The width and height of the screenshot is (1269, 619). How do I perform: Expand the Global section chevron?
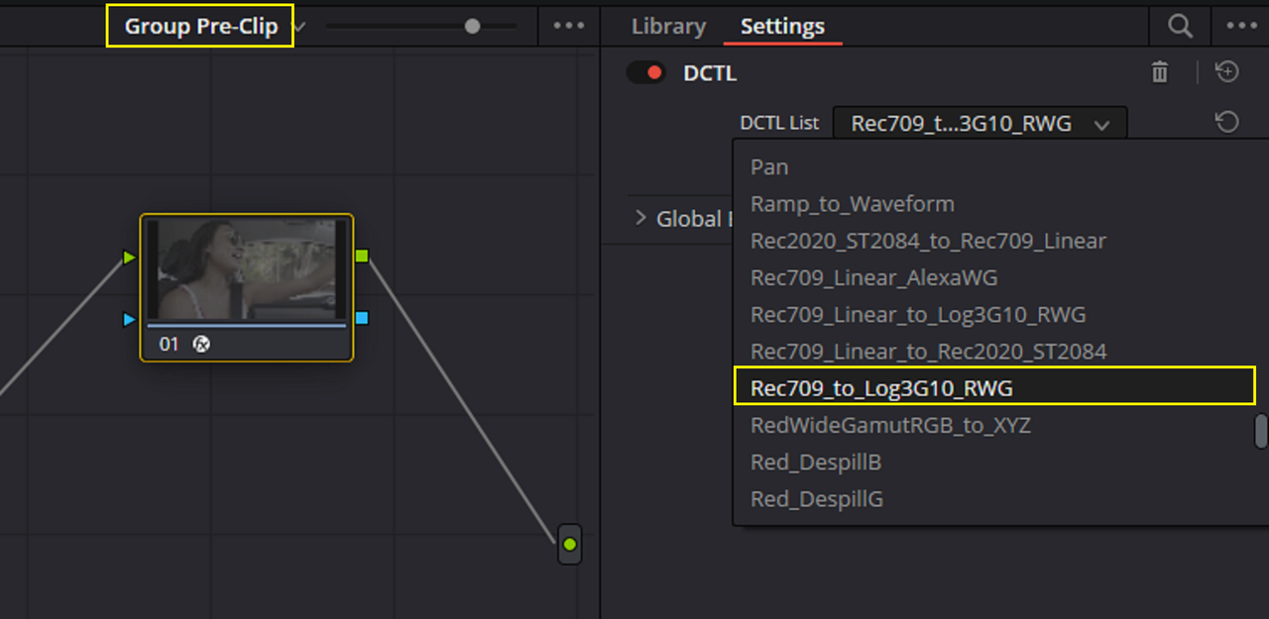pyautogui.click(x=639, y=218)
